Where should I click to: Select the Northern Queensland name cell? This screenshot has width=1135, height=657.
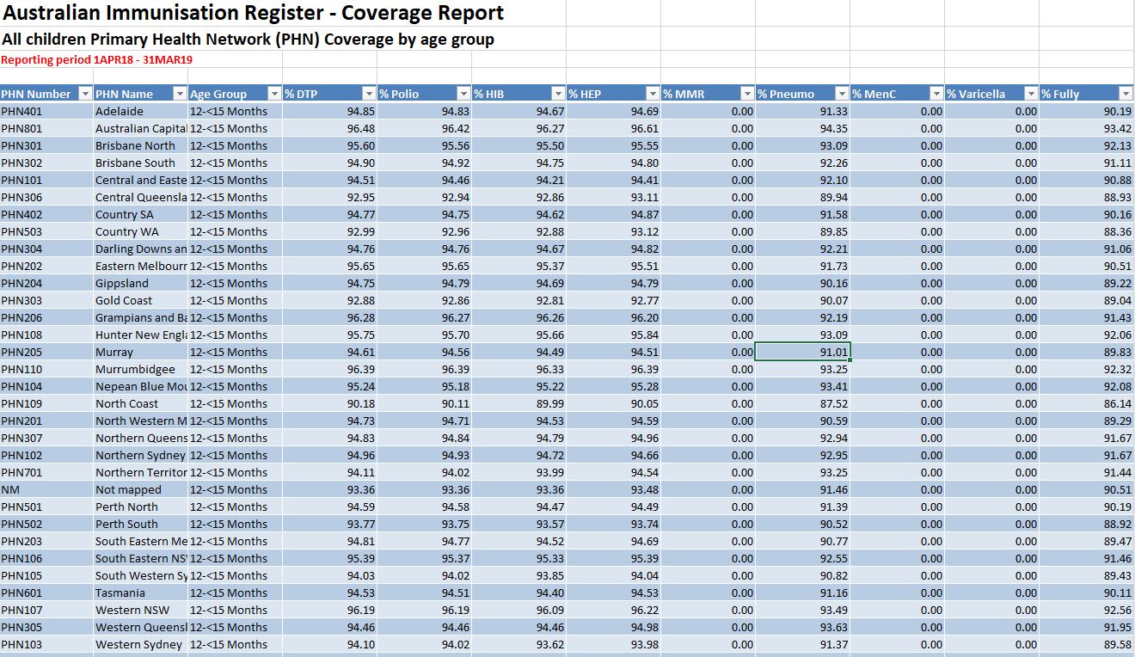(x=140, y=438)
